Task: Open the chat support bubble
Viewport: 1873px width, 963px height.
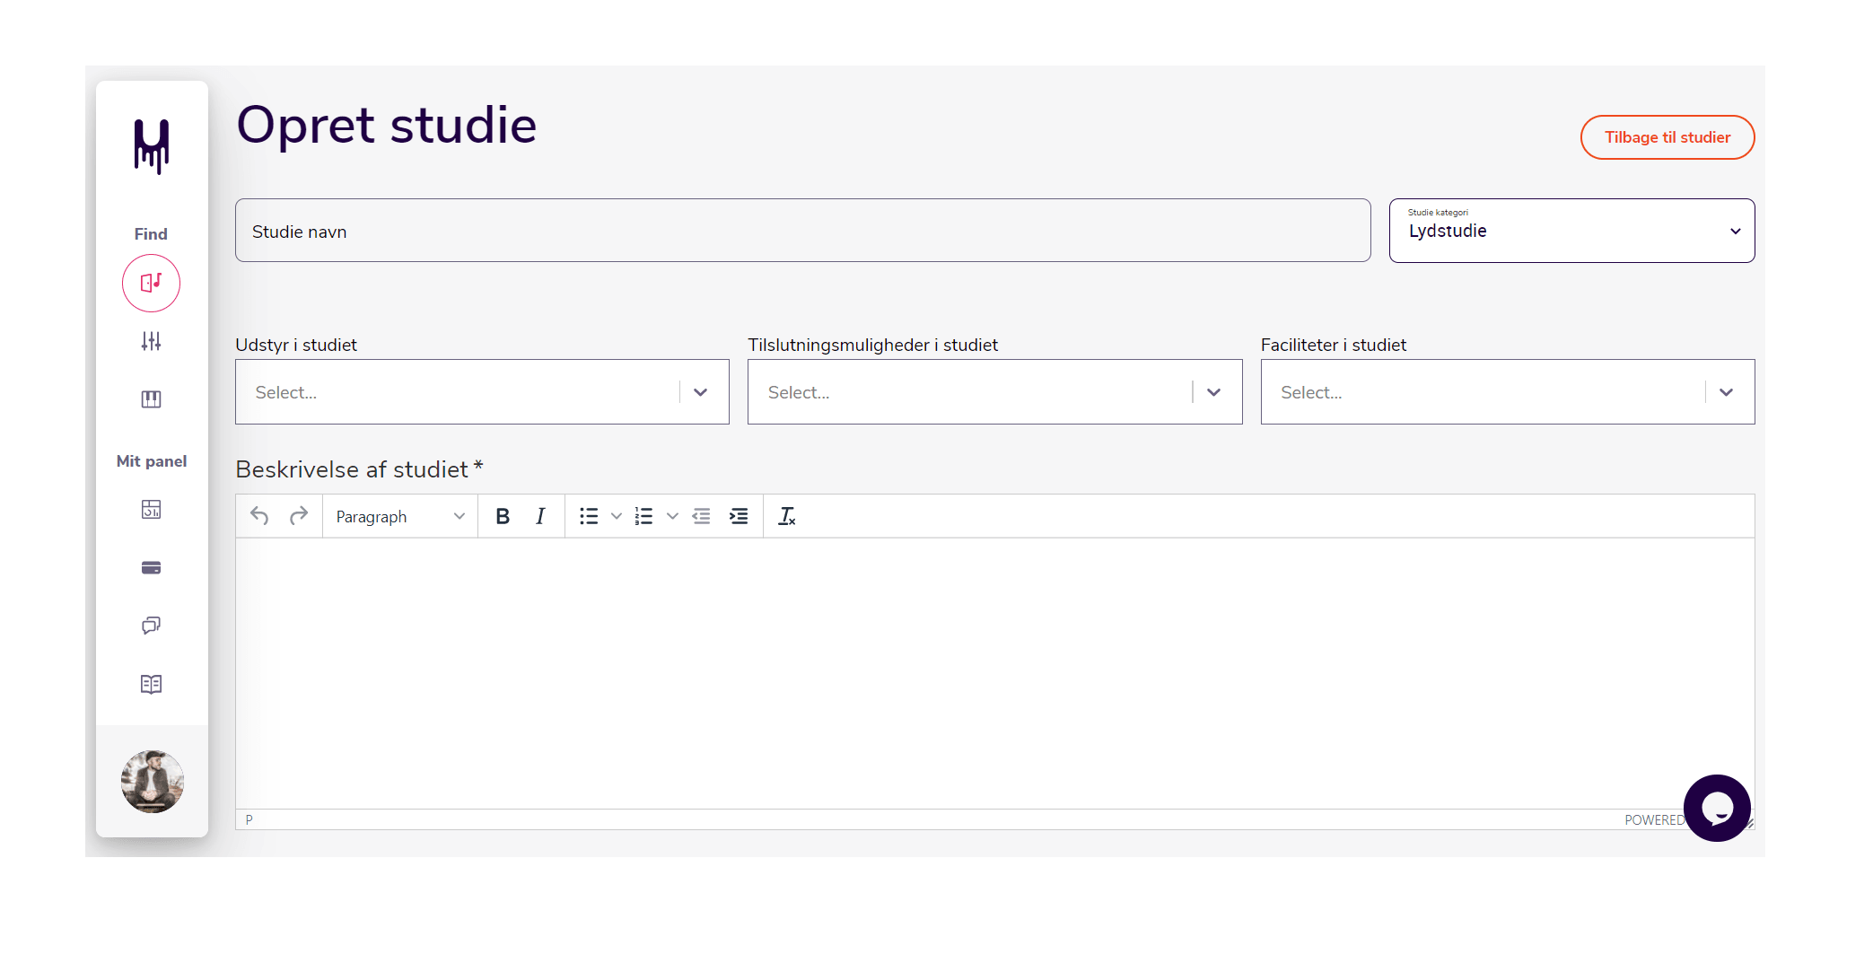Action: click(1717, 808)
